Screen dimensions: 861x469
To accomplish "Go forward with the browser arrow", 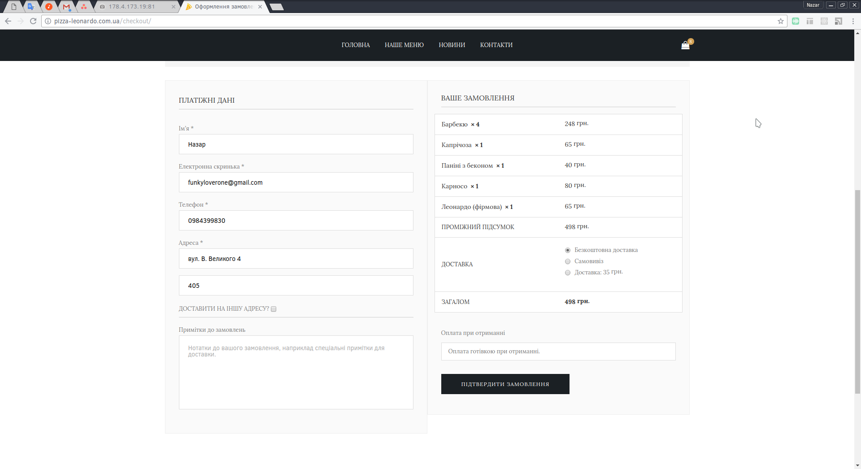I will 21,21.
